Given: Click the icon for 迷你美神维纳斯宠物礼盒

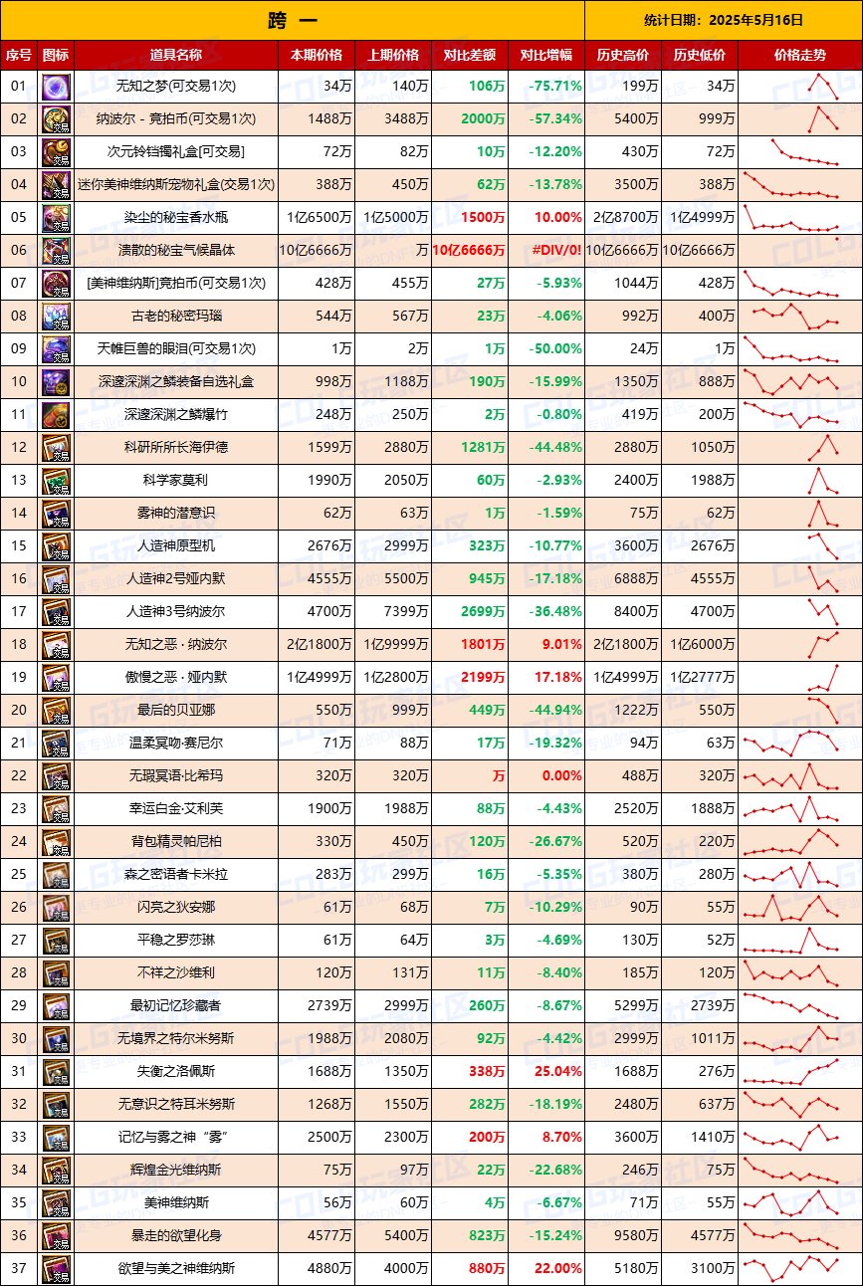Looking at the screenshot, I should click(56, 185).
